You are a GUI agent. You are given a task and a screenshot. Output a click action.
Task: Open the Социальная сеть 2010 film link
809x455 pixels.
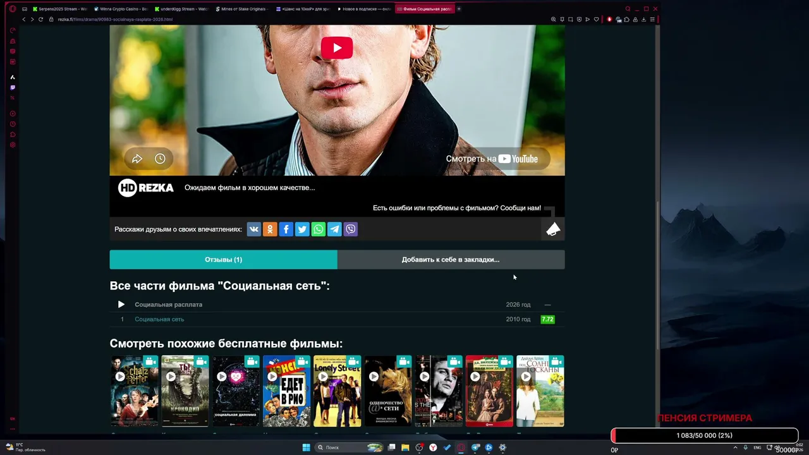(159, 319)
